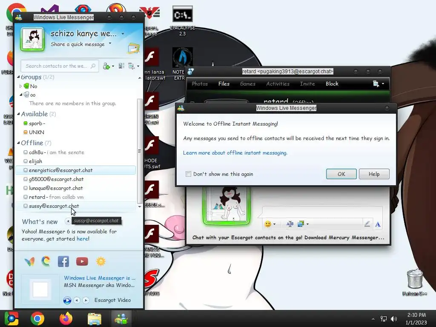Click the sun weather icon
This screenshot has height=327, width=436.
(x=100, y=261)
